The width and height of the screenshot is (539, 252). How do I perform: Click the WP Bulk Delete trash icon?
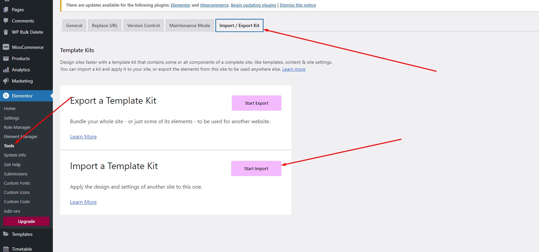6,32
